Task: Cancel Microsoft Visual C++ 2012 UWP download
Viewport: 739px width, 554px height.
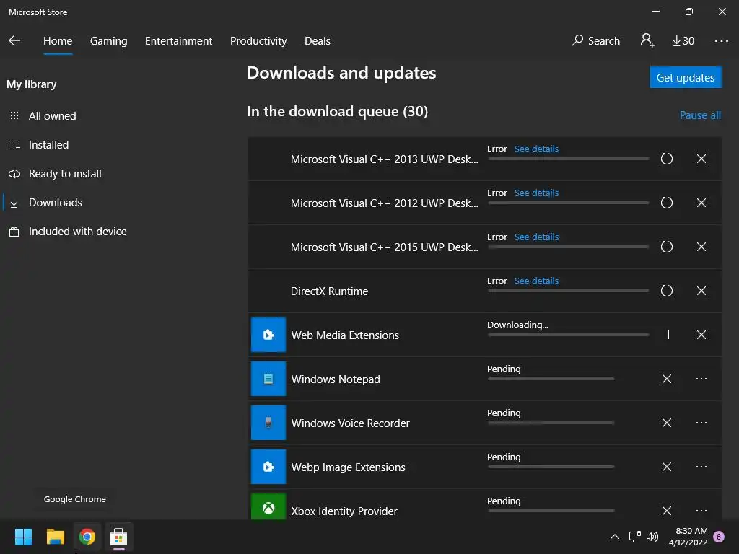Action: 701,203
